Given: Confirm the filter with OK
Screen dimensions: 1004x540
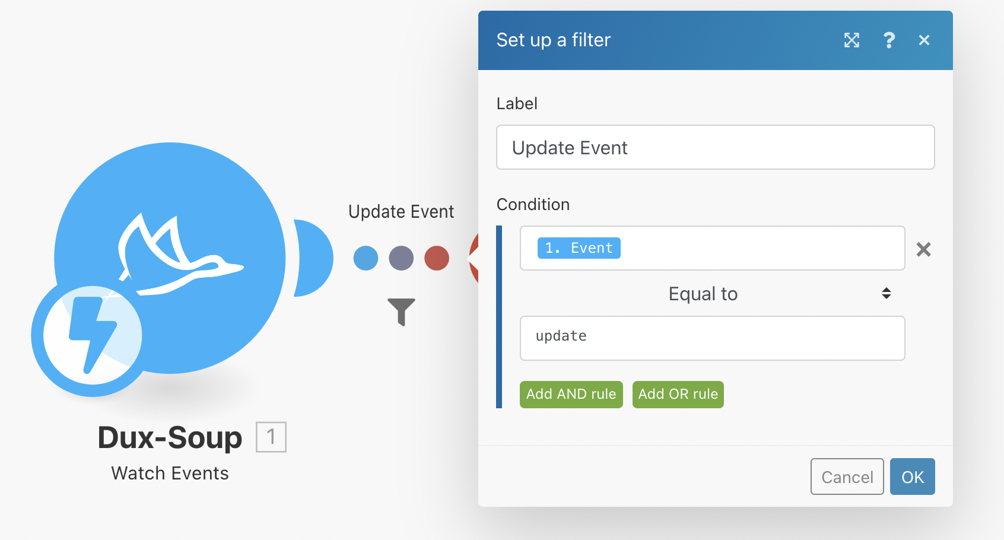Looking at the screenshot, I should coord(912,477).
